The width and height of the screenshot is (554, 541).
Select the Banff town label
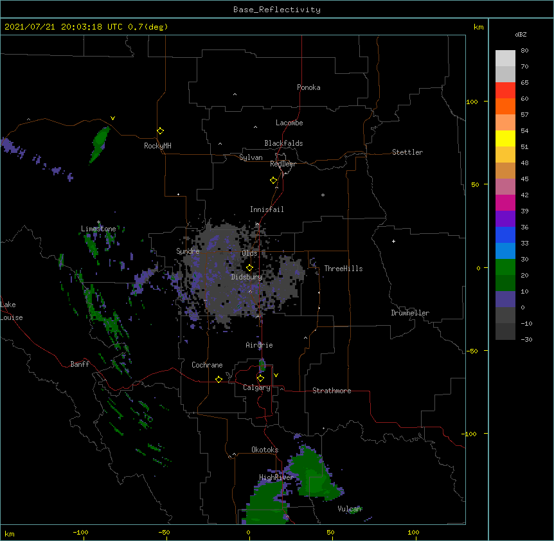(x=80, y=364)
